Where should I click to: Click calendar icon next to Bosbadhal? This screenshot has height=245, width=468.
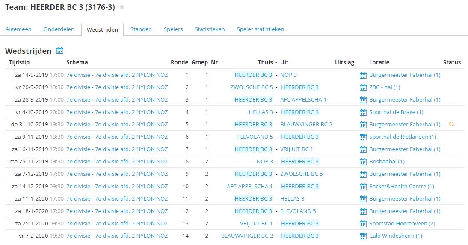pyautogui.click(x=363, y=162)
